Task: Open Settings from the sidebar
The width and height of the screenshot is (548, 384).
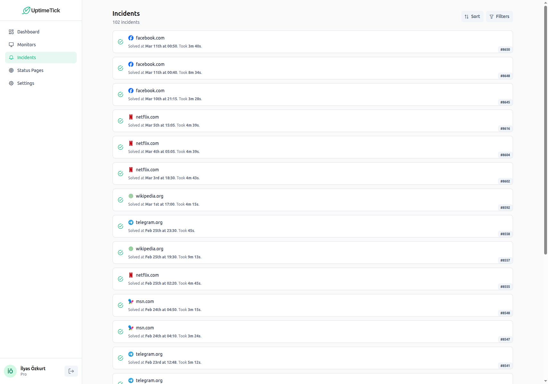Action: [x=26, y=83]
